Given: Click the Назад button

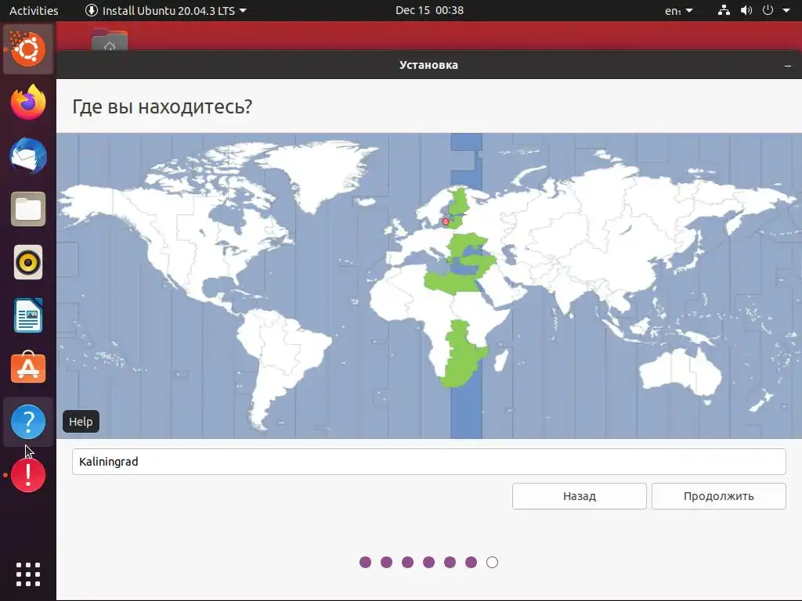Looking at the screenshot, I should (x=580, y=496).
